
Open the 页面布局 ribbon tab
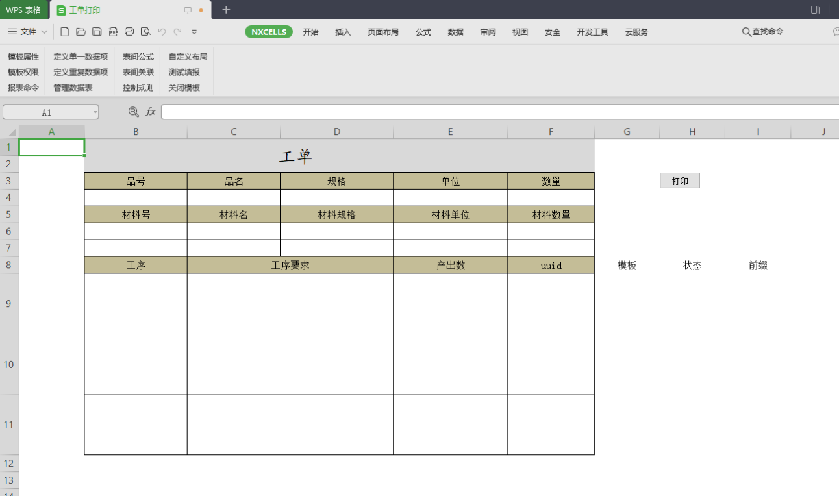tap(382, 32)
